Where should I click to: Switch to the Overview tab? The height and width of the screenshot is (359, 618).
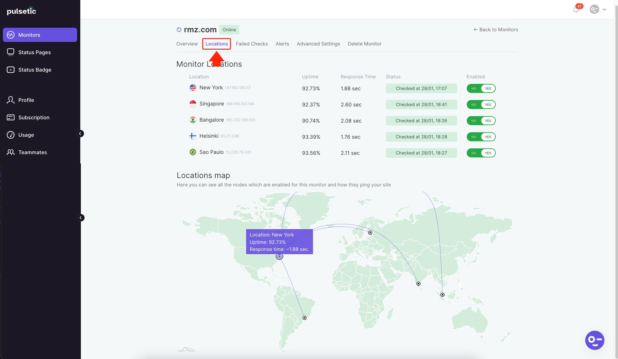tap(187, 44)
